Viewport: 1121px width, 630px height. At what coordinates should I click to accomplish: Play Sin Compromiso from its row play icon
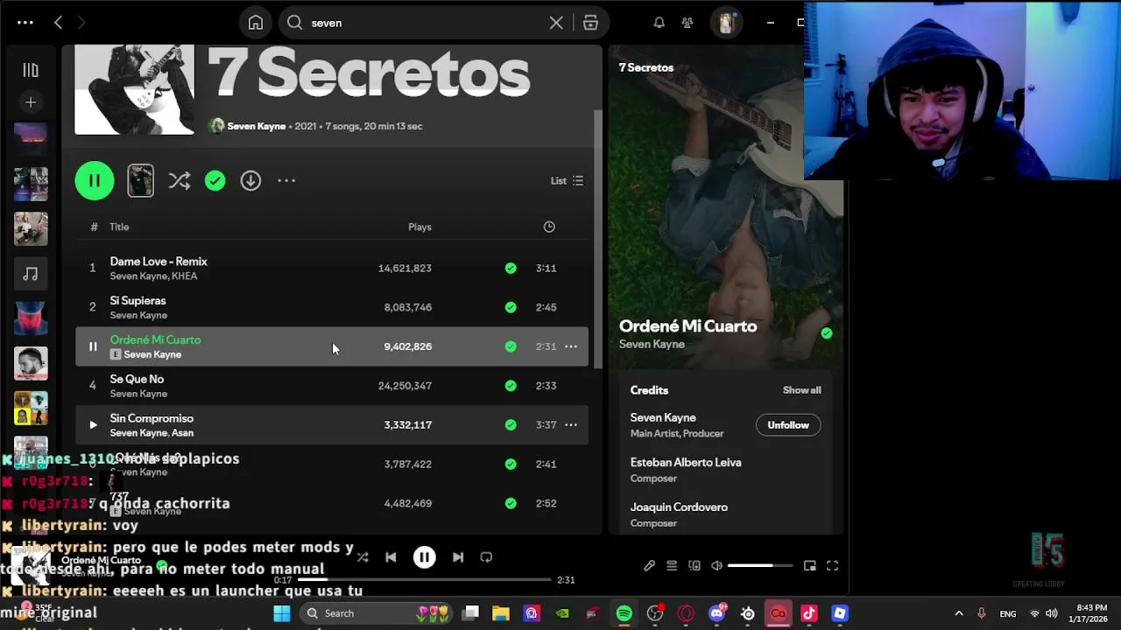[93, 425]
